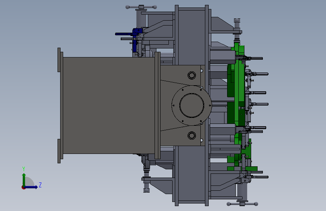326x211 pixels.
Task: Select the T-handle screw at the bottom right
Action: tap(242, 204)
